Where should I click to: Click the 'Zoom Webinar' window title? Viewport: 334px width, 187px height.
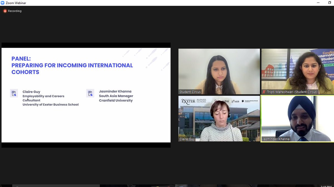(16, 3)
